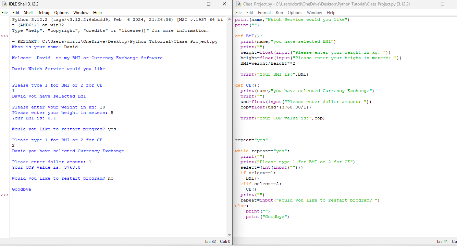Click the 'Goodbye' output line in shell
This screenshot has height=246, width=457.
coord(22,189)
